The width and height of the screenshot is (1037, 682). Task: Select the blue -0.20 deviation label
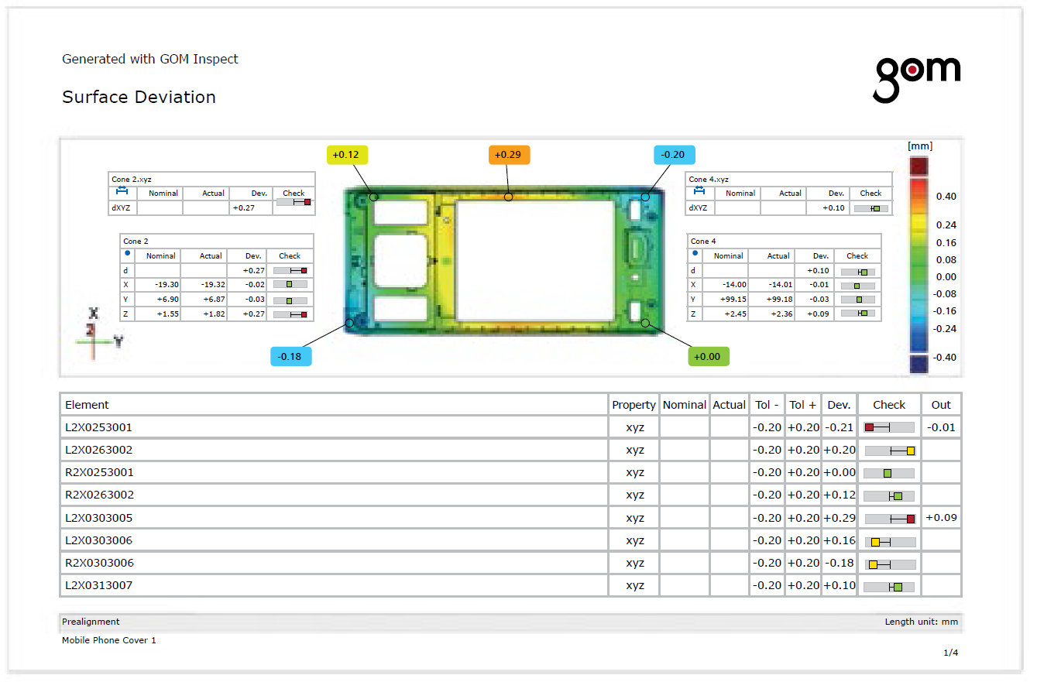coord(674,155)
